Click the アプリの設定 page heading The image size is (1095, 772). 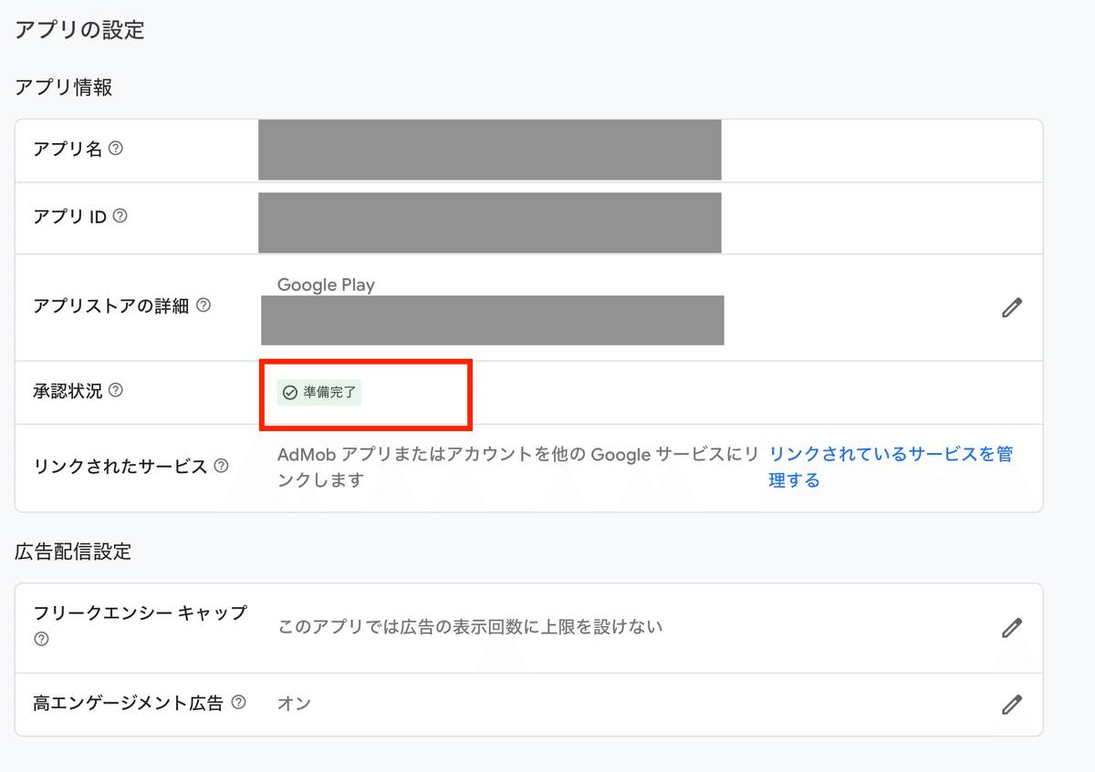click(x=79, y=30)
